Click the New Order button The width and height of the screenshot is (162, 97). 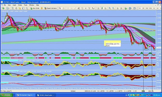coord(35,8)
